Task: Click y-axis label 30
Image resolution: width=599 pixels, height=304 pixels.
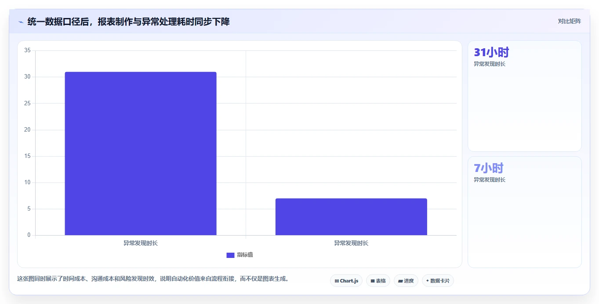Action: pos(27,77)
